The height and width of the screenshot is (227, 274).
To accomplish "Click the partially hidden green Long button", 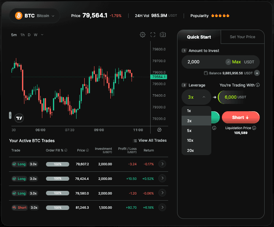I will coord(215,117).
